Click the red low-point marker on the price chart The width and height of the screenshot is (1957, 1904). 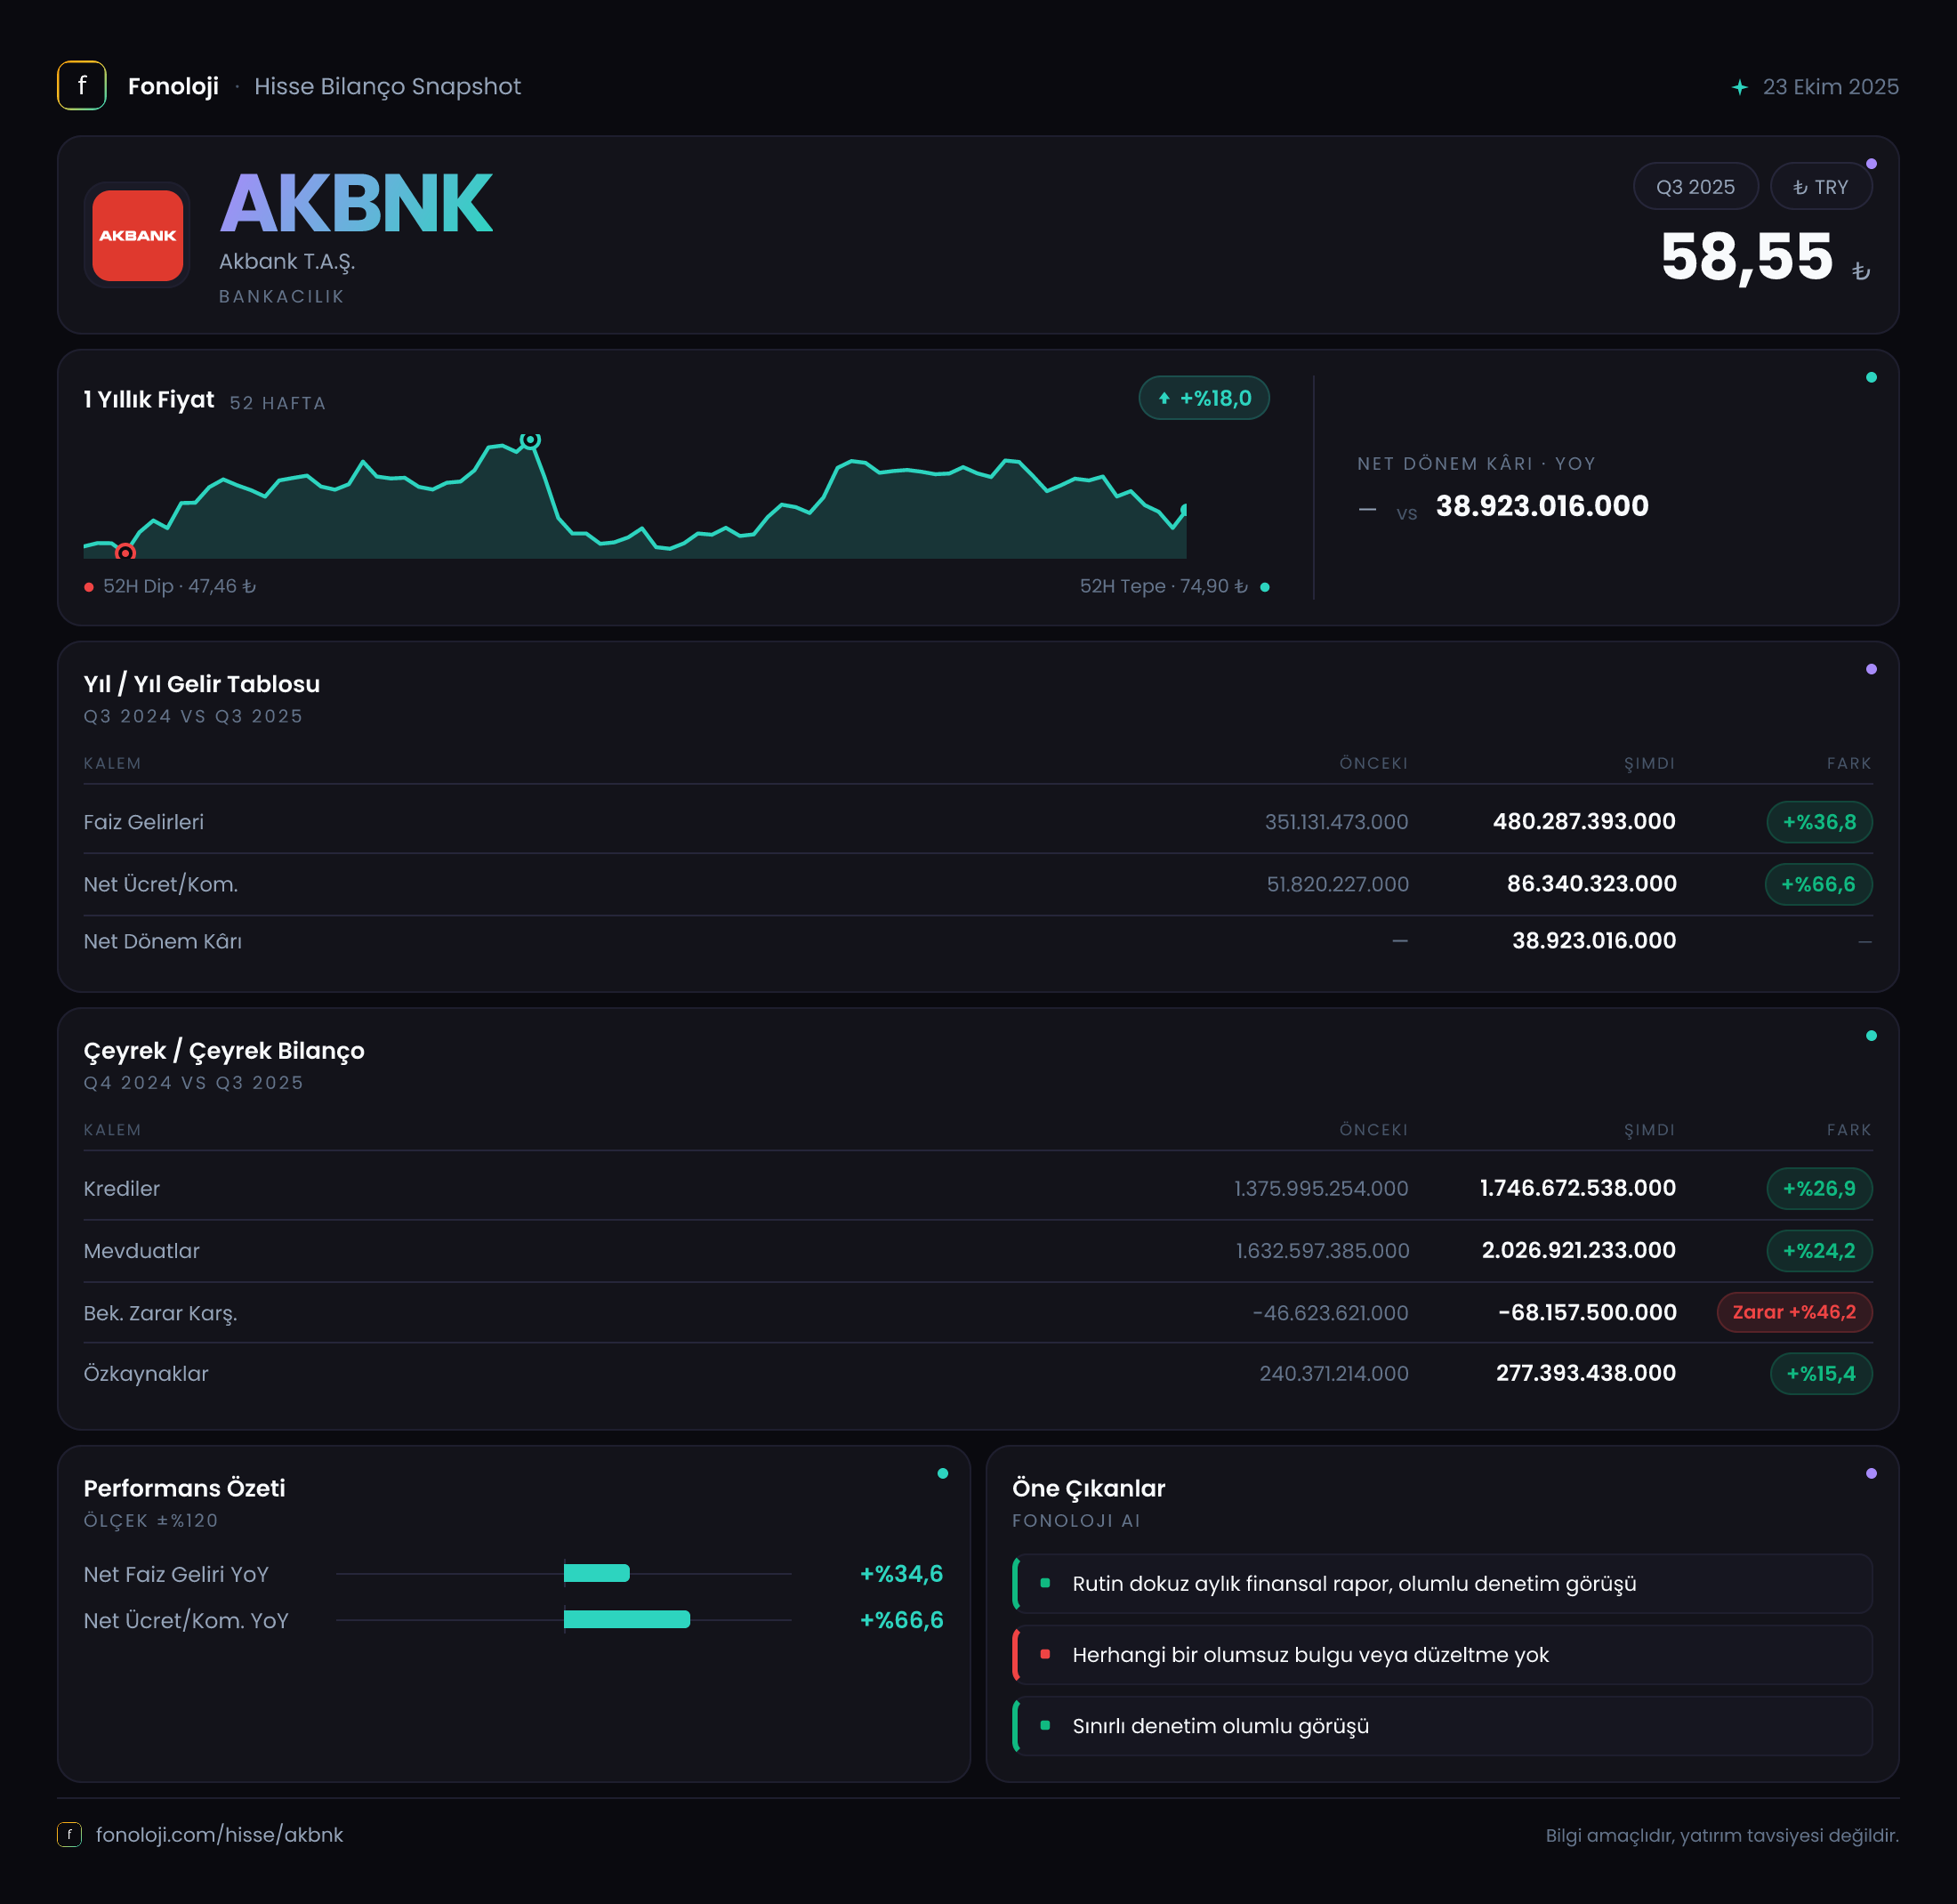tap(125, 552)
